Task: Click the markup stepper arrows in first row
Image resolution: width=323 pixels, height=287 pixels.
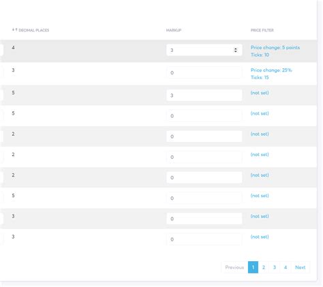Action: click(236, 50)
